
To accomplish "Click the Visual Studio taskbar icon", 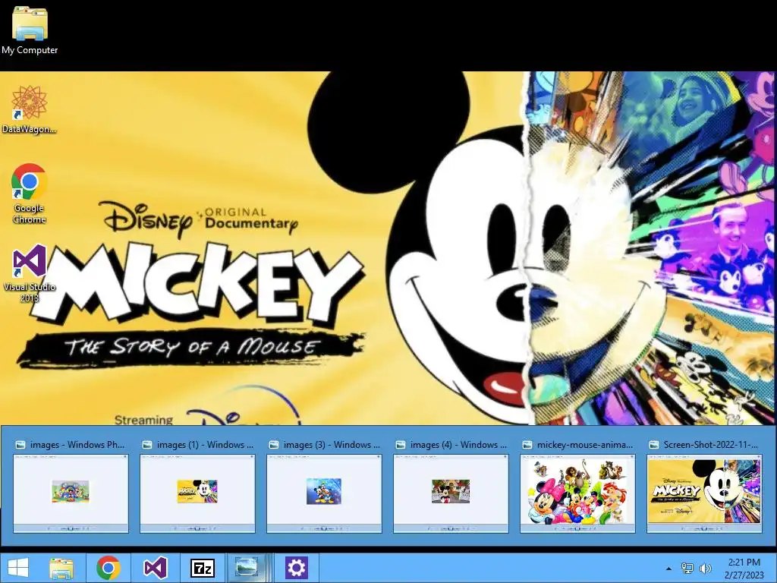I will pos(155,568).
